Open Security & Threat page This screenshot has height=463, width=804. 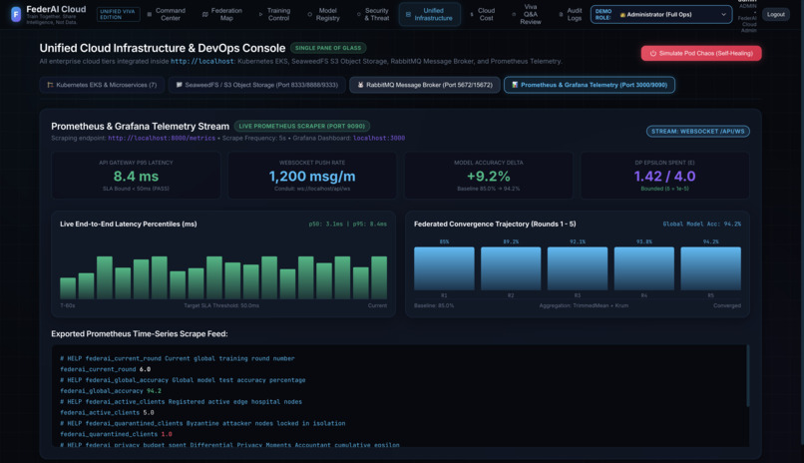[373, 14]
